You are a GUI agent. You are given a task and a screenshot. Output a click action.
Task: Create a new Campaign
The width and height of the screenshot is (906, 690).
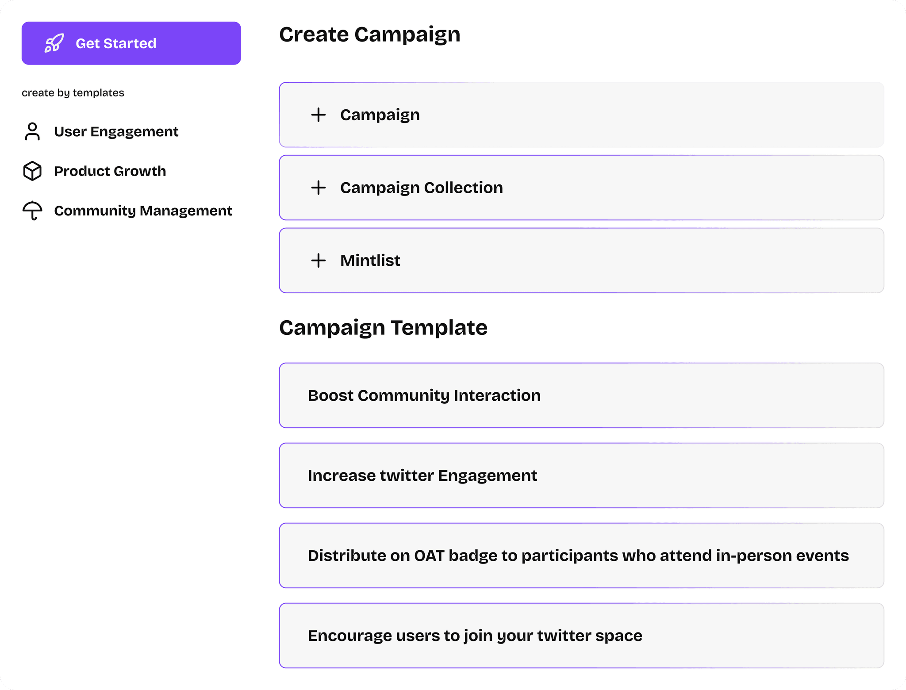click(581, 115)
